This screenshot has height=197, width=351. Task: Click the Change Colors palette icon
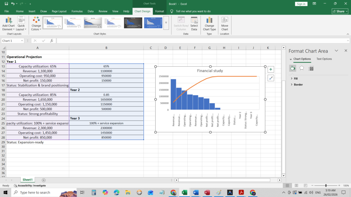[36, 21]
